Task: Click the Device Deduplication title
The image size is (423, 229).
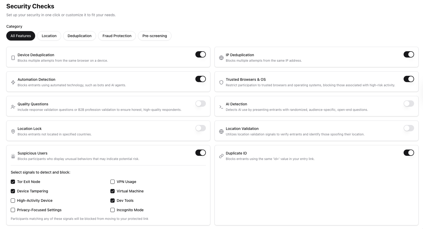Action: pos(36,55)
